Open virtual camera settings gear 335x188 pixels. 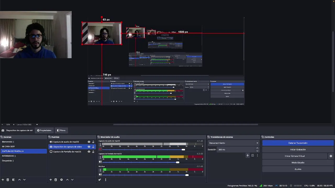pyautogui.click(x=331, y=156)
